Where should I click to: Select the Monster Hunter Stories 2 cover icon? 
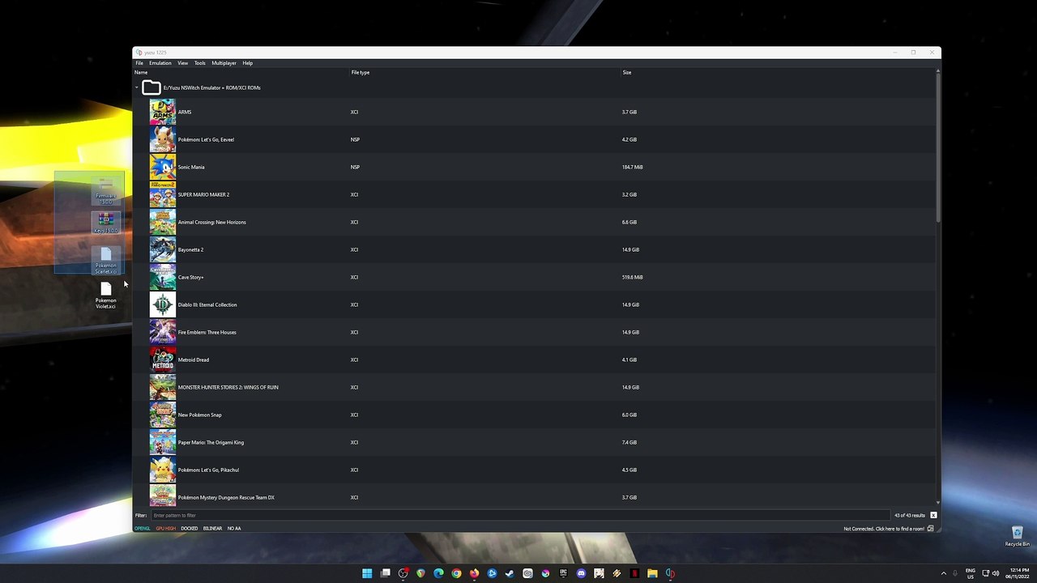click(x=162, y=387)
